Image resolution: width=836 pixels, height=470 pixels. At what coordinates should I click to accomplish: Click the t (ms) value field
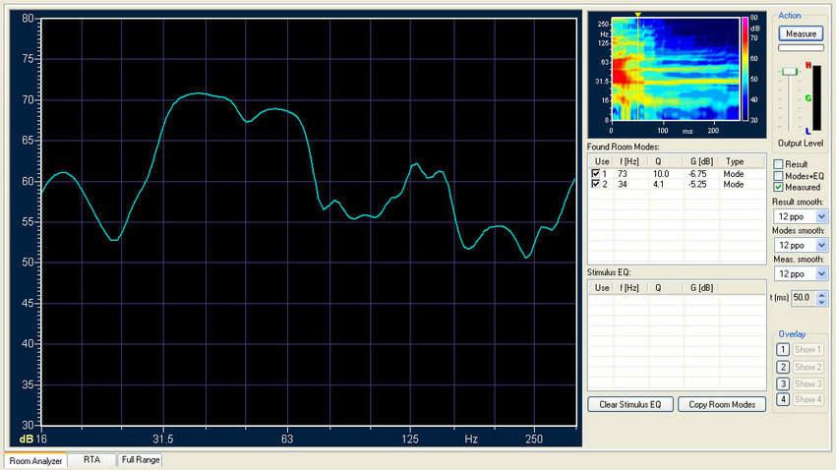coord(804,298)
